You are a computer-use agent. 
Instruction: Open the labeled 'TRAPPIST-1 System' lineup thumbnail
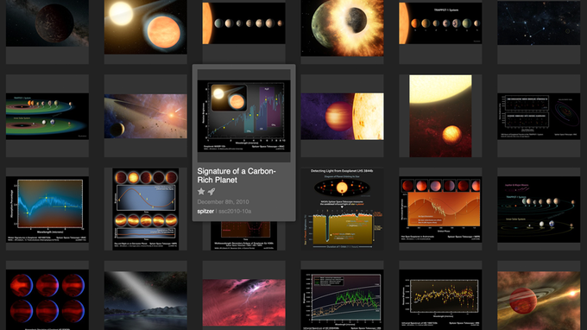point(440,23)
